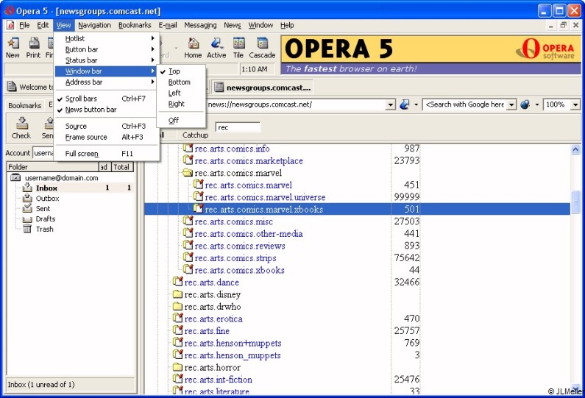This screenshot has height=398, width=585.
Task: Click the Outbox folder icon
Action: [x=27, y=198]
